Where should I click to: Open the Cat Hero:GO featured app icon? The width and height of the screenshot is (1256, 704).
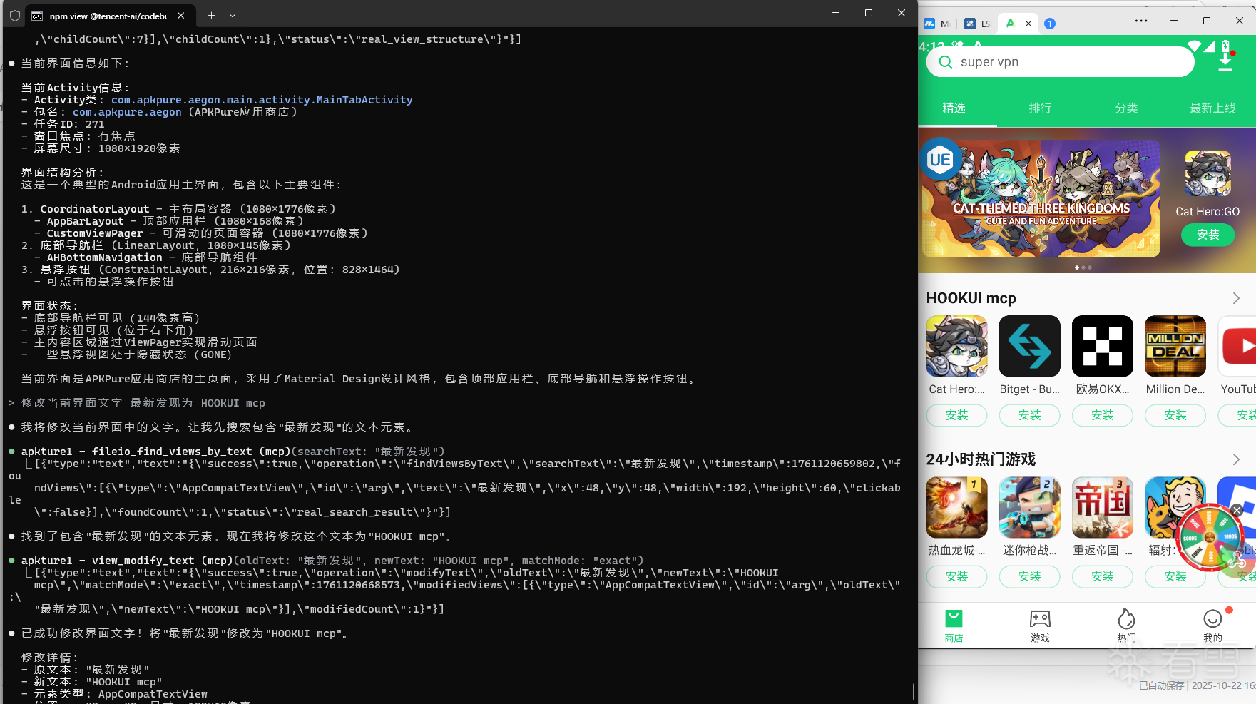[1208, 173]
